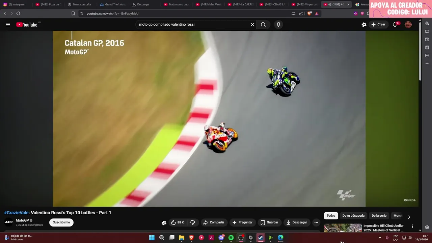432x243 pixels.
Task: Click the icon left of Crear
Action: (x=364, y=24)
